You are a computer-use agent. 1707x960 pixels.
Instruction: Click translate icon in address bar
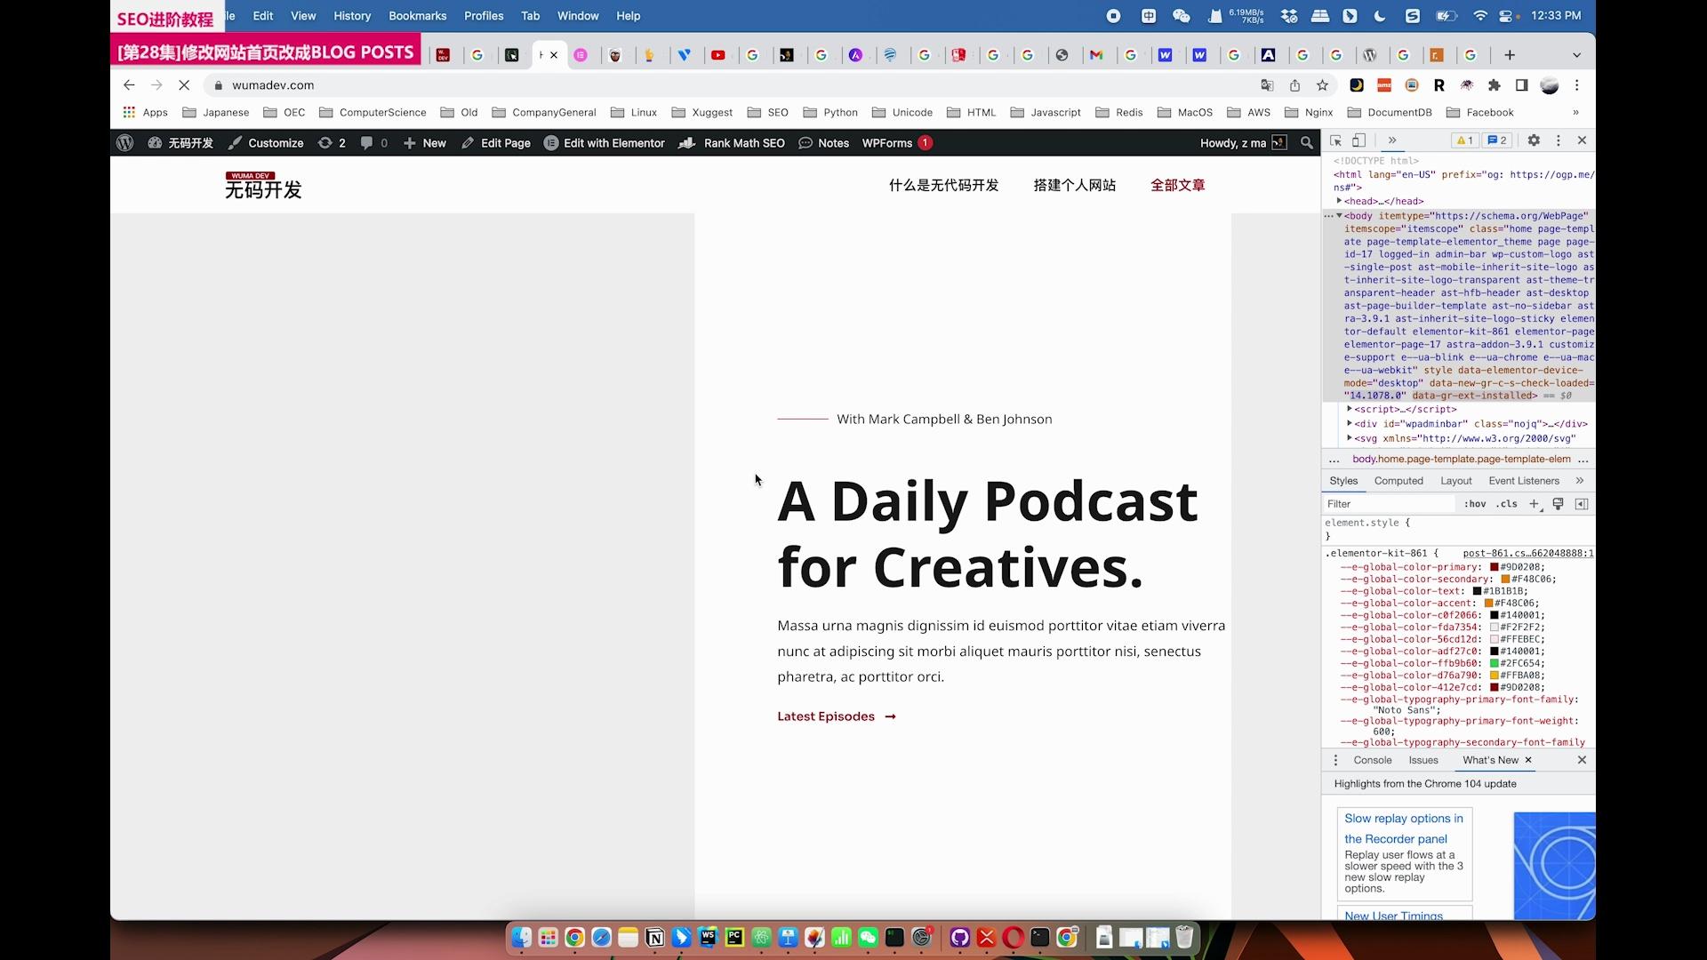click(x=1267, y=85)
